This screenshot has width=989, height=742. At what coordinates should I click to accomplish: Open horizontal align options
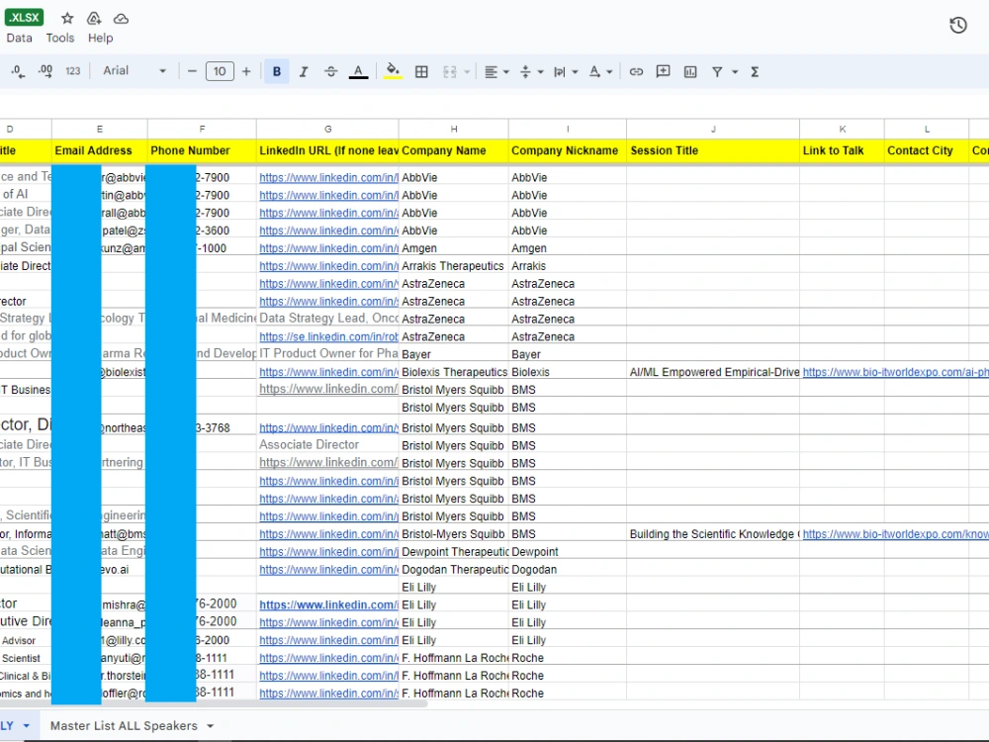click(x=496, y=72)
